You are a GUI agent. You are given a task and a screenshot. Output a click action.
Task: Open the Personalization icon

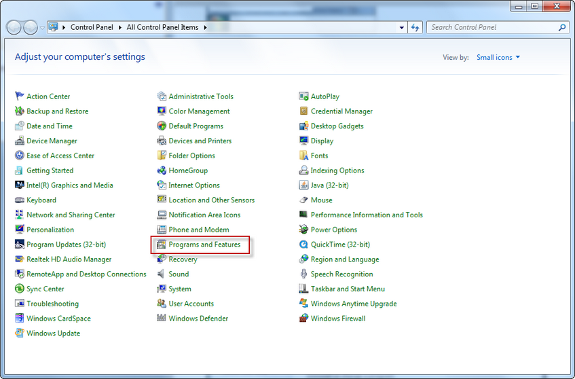click(x=20, y=230)
